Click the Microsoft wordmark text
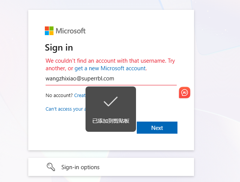240x182 pixels. [x=71, y=31]
